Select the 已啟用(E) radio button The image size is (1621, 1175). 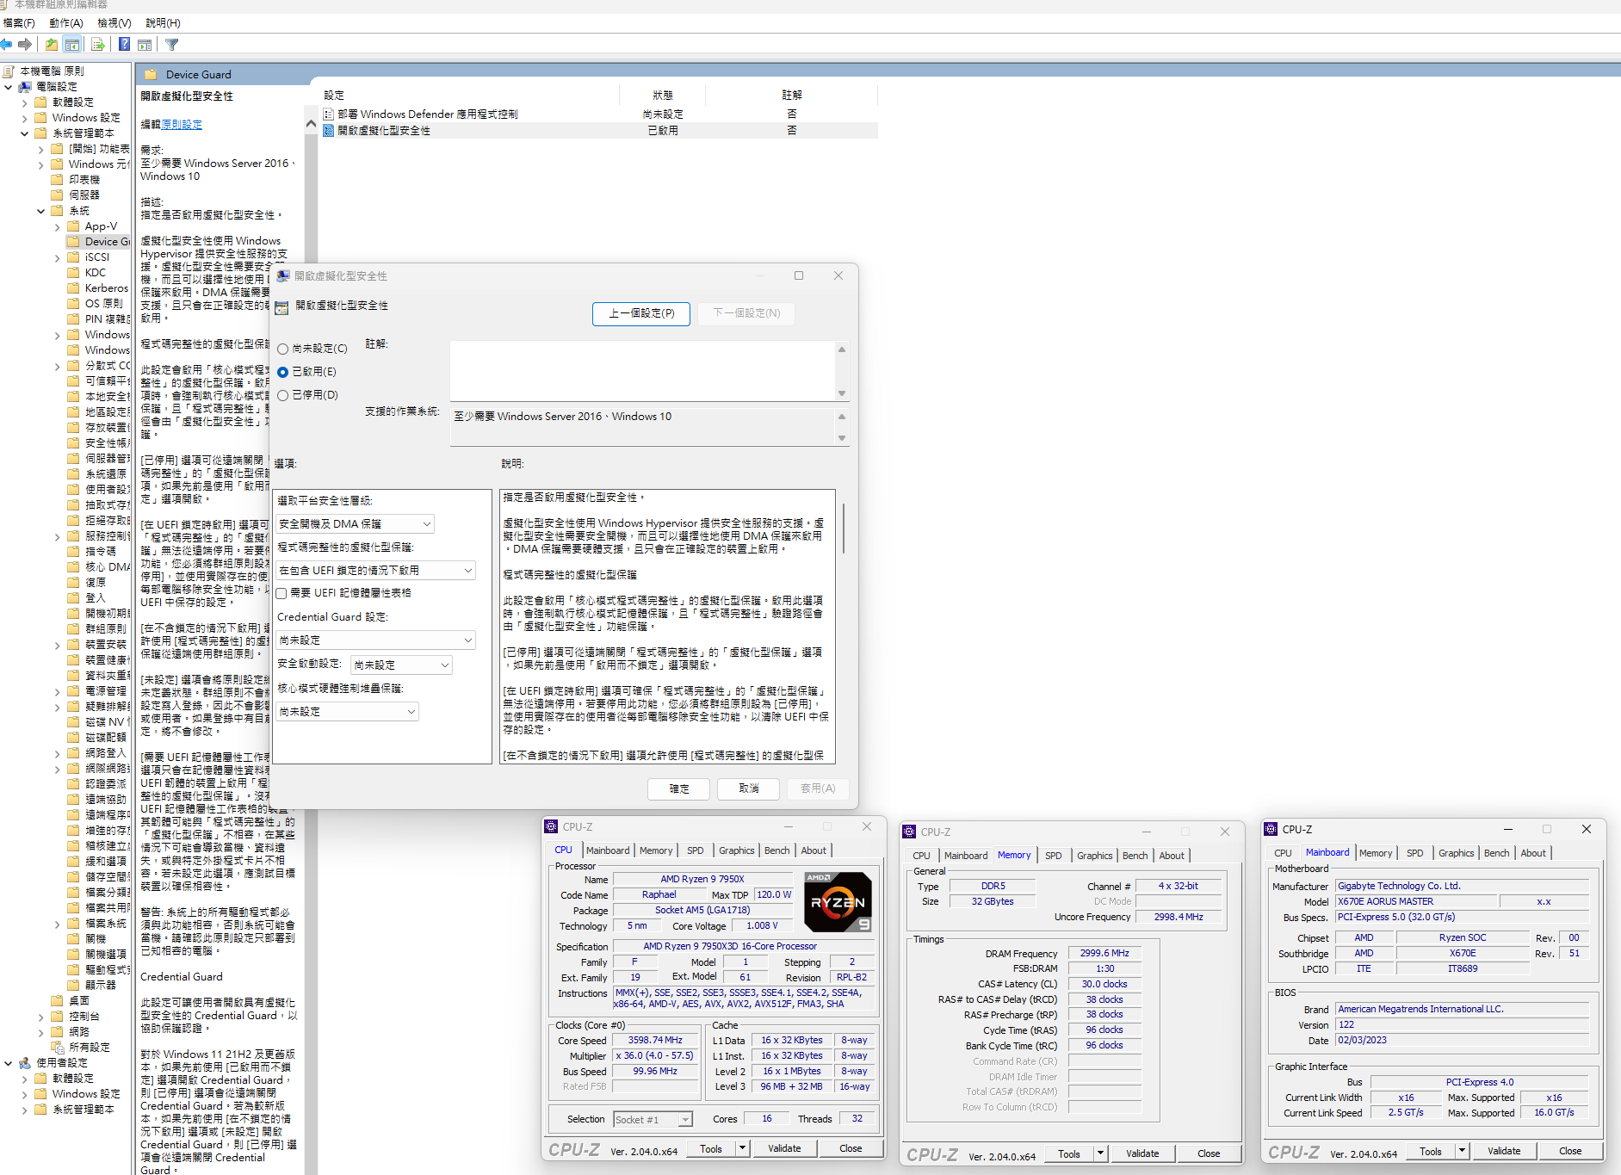click(282, 373)
